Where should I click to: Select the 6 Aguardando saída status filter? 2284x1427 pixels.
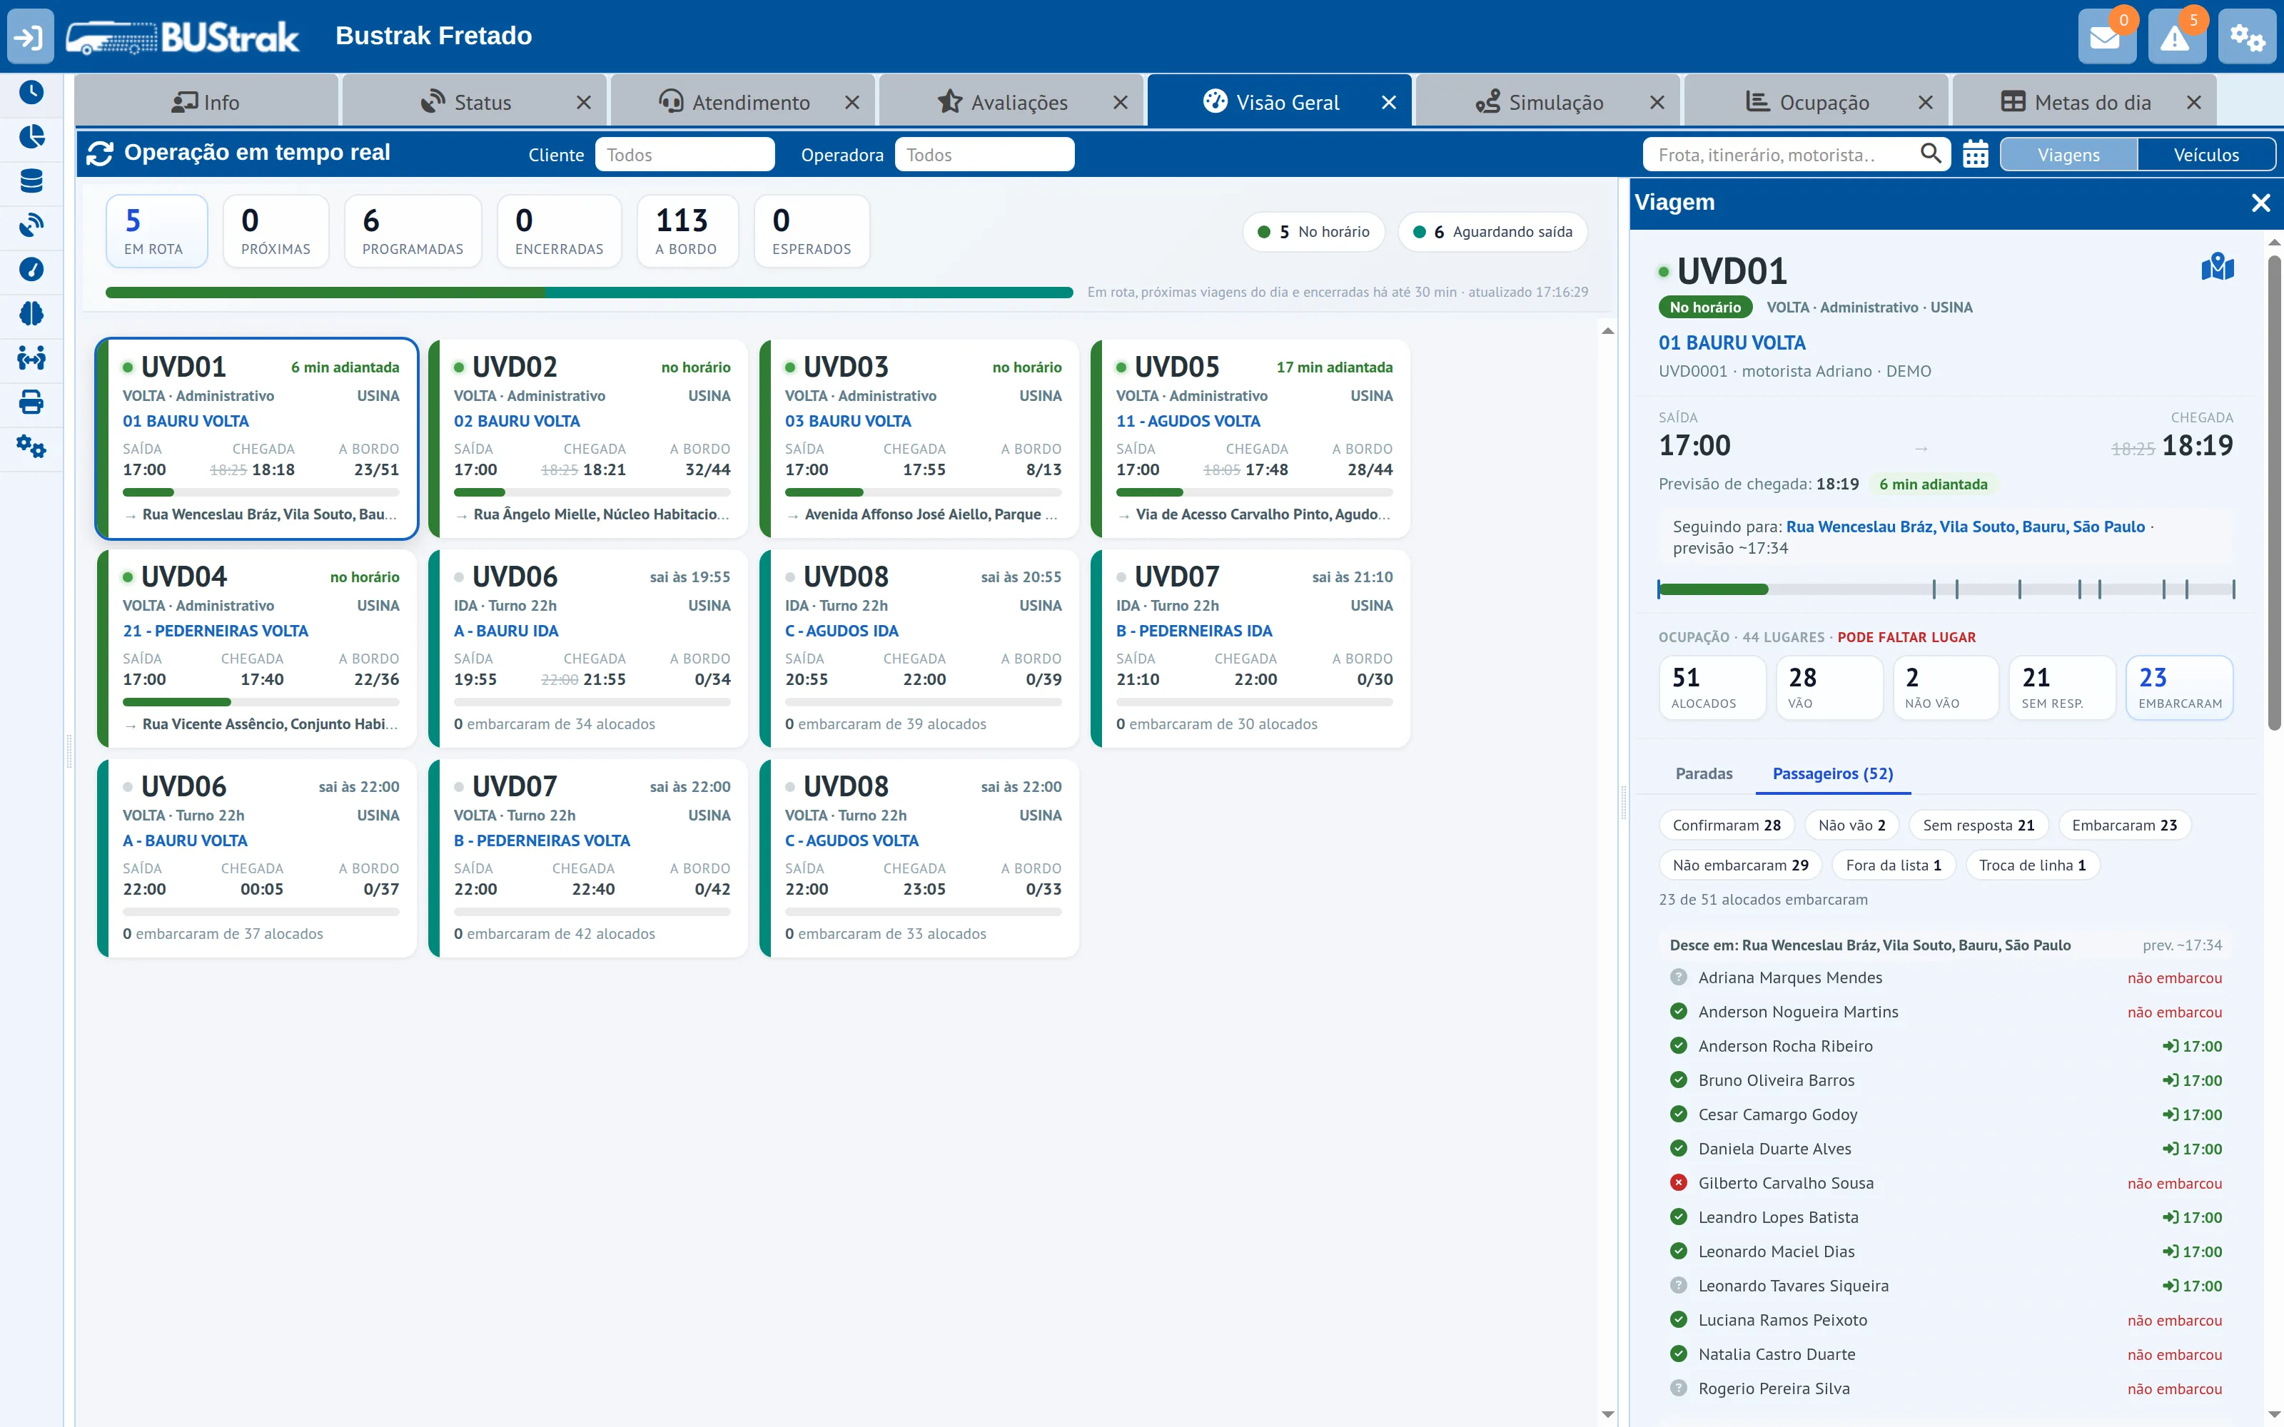coord(1492,232)
